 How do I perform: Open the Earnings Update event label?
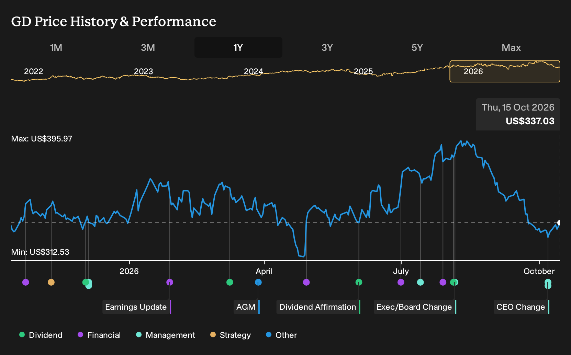137,307
